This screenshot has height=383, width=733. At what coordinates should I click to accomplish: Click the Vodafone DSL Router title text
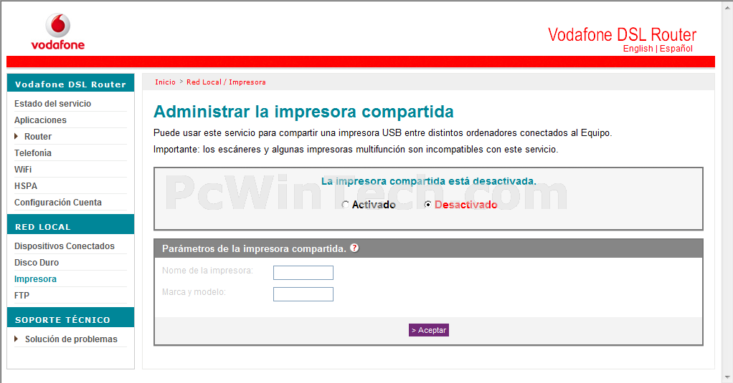point(623,34)
